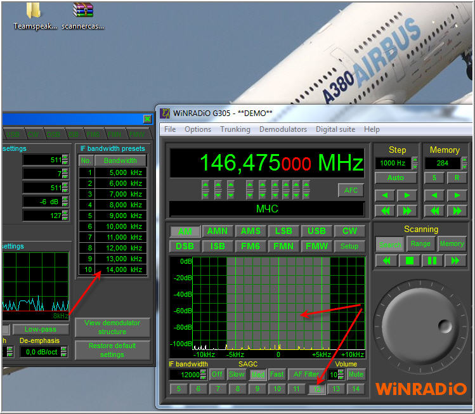
Task: Adjust the IF bandwidth 12000 spinner
Action: (x=204, y=375)
